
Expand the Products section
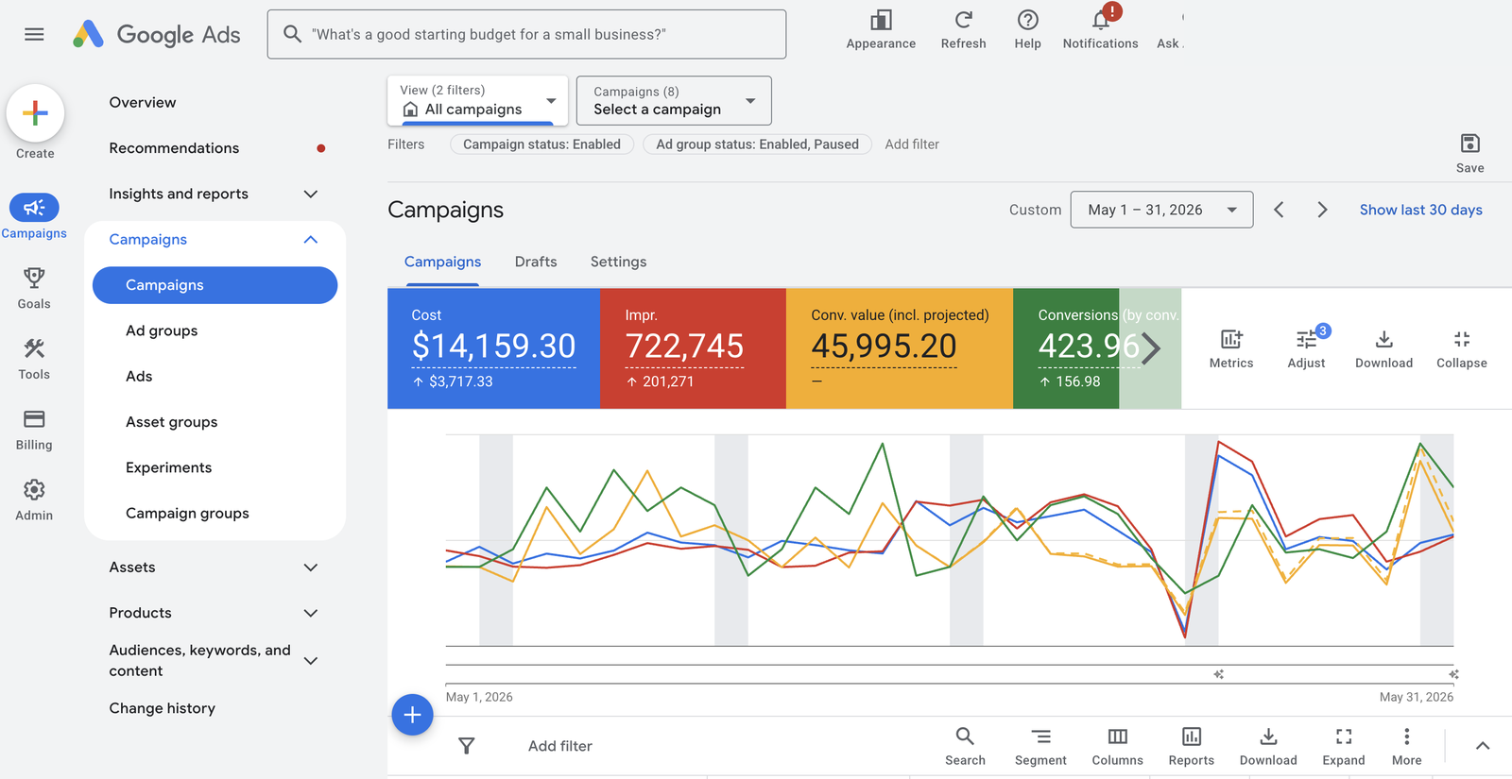point(310,613)
